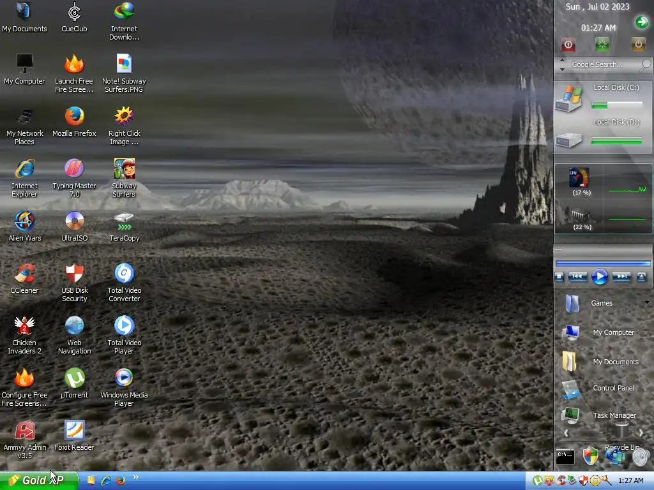The height and width of the screenshot is (490, 654).
Task: Open Total Video Player shortcut
Action: pyautogui.click(x=124, y=336)
